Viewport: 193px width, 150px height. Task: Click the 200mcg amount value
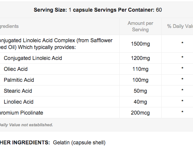140,113
